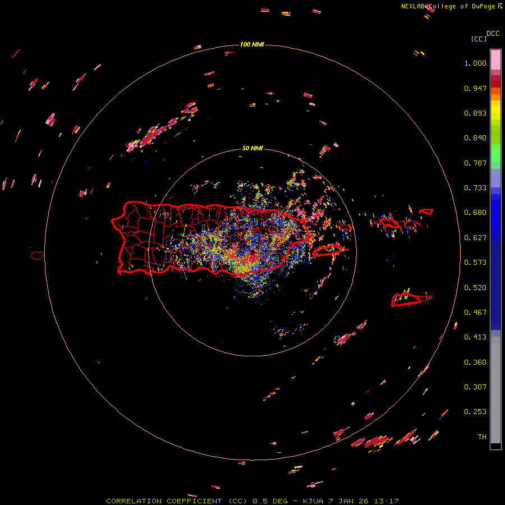This screenshot has width=505, height=505.
Task: Click the 0.467 legend value
Action: tap(475, 313)
